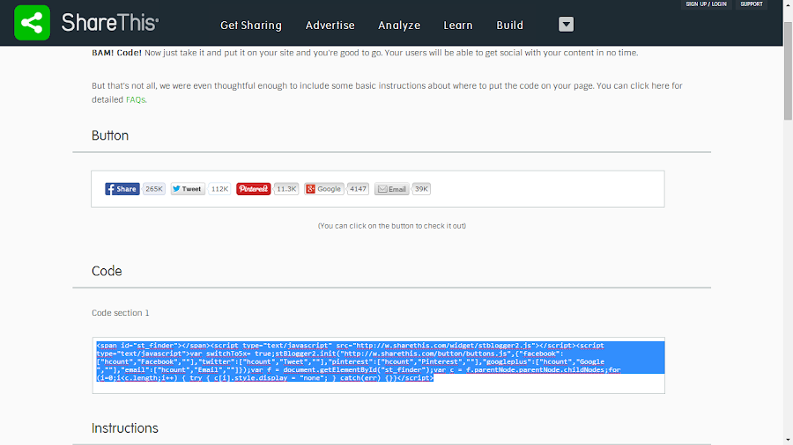Image resolution: width=793 pixels, height=445 pixels.
Task: Click inside the Code section 1 textarea
Action: point(378,365)
